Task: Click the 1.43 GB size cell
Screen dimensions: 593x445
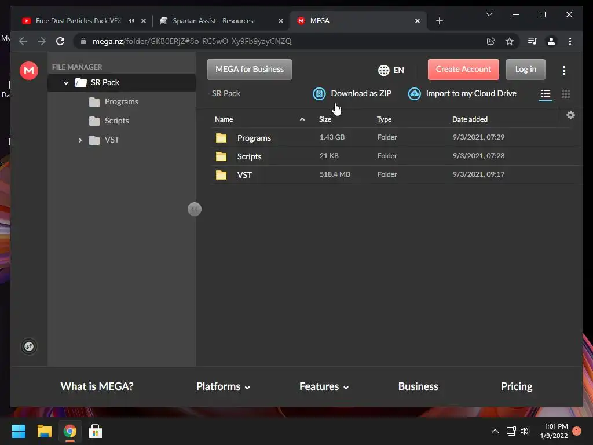Action: (x=332, y=137)
